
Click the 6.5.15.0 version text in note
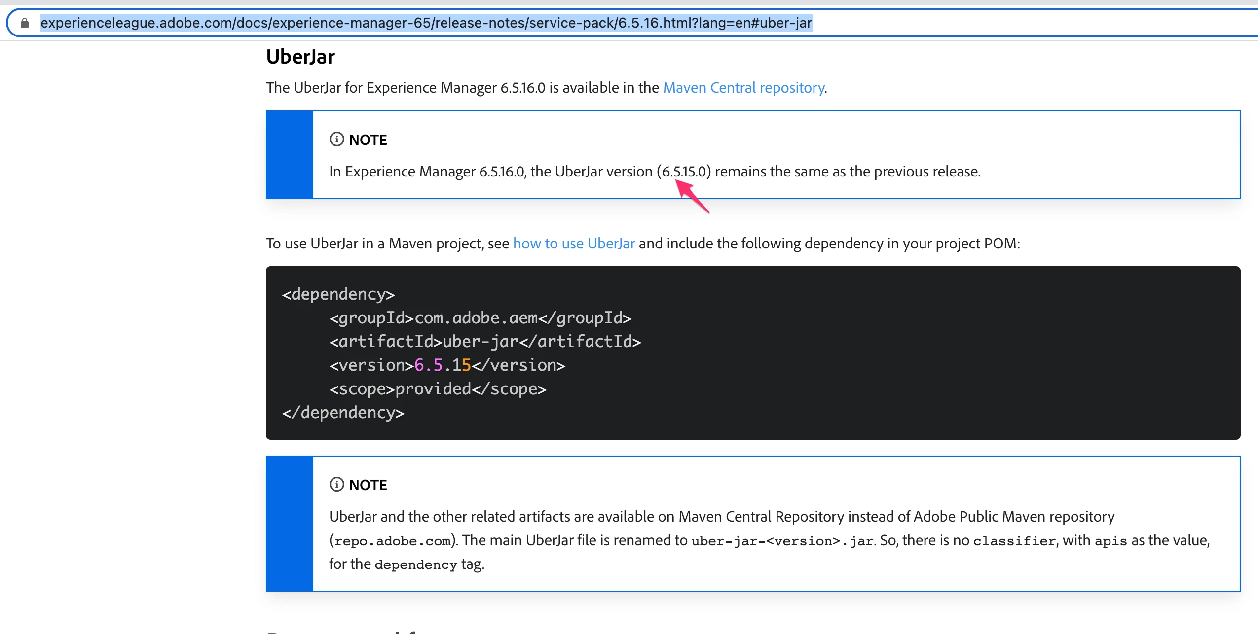pos(684,172)
